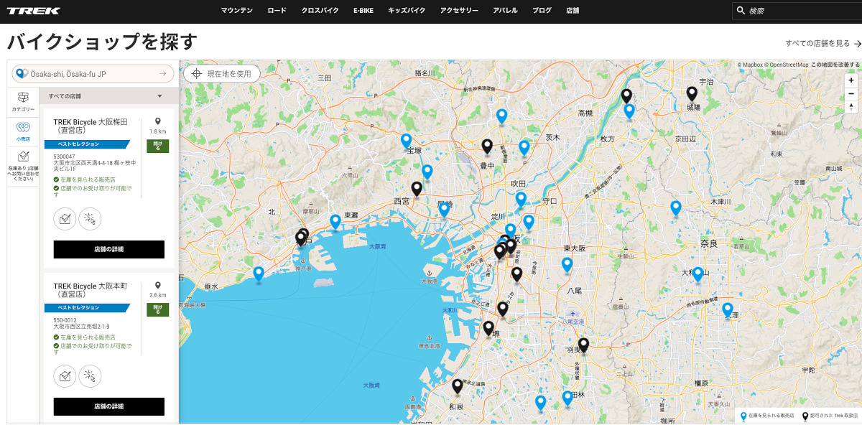
Task: Click the 現在地を使用 button
Action: 221,73
